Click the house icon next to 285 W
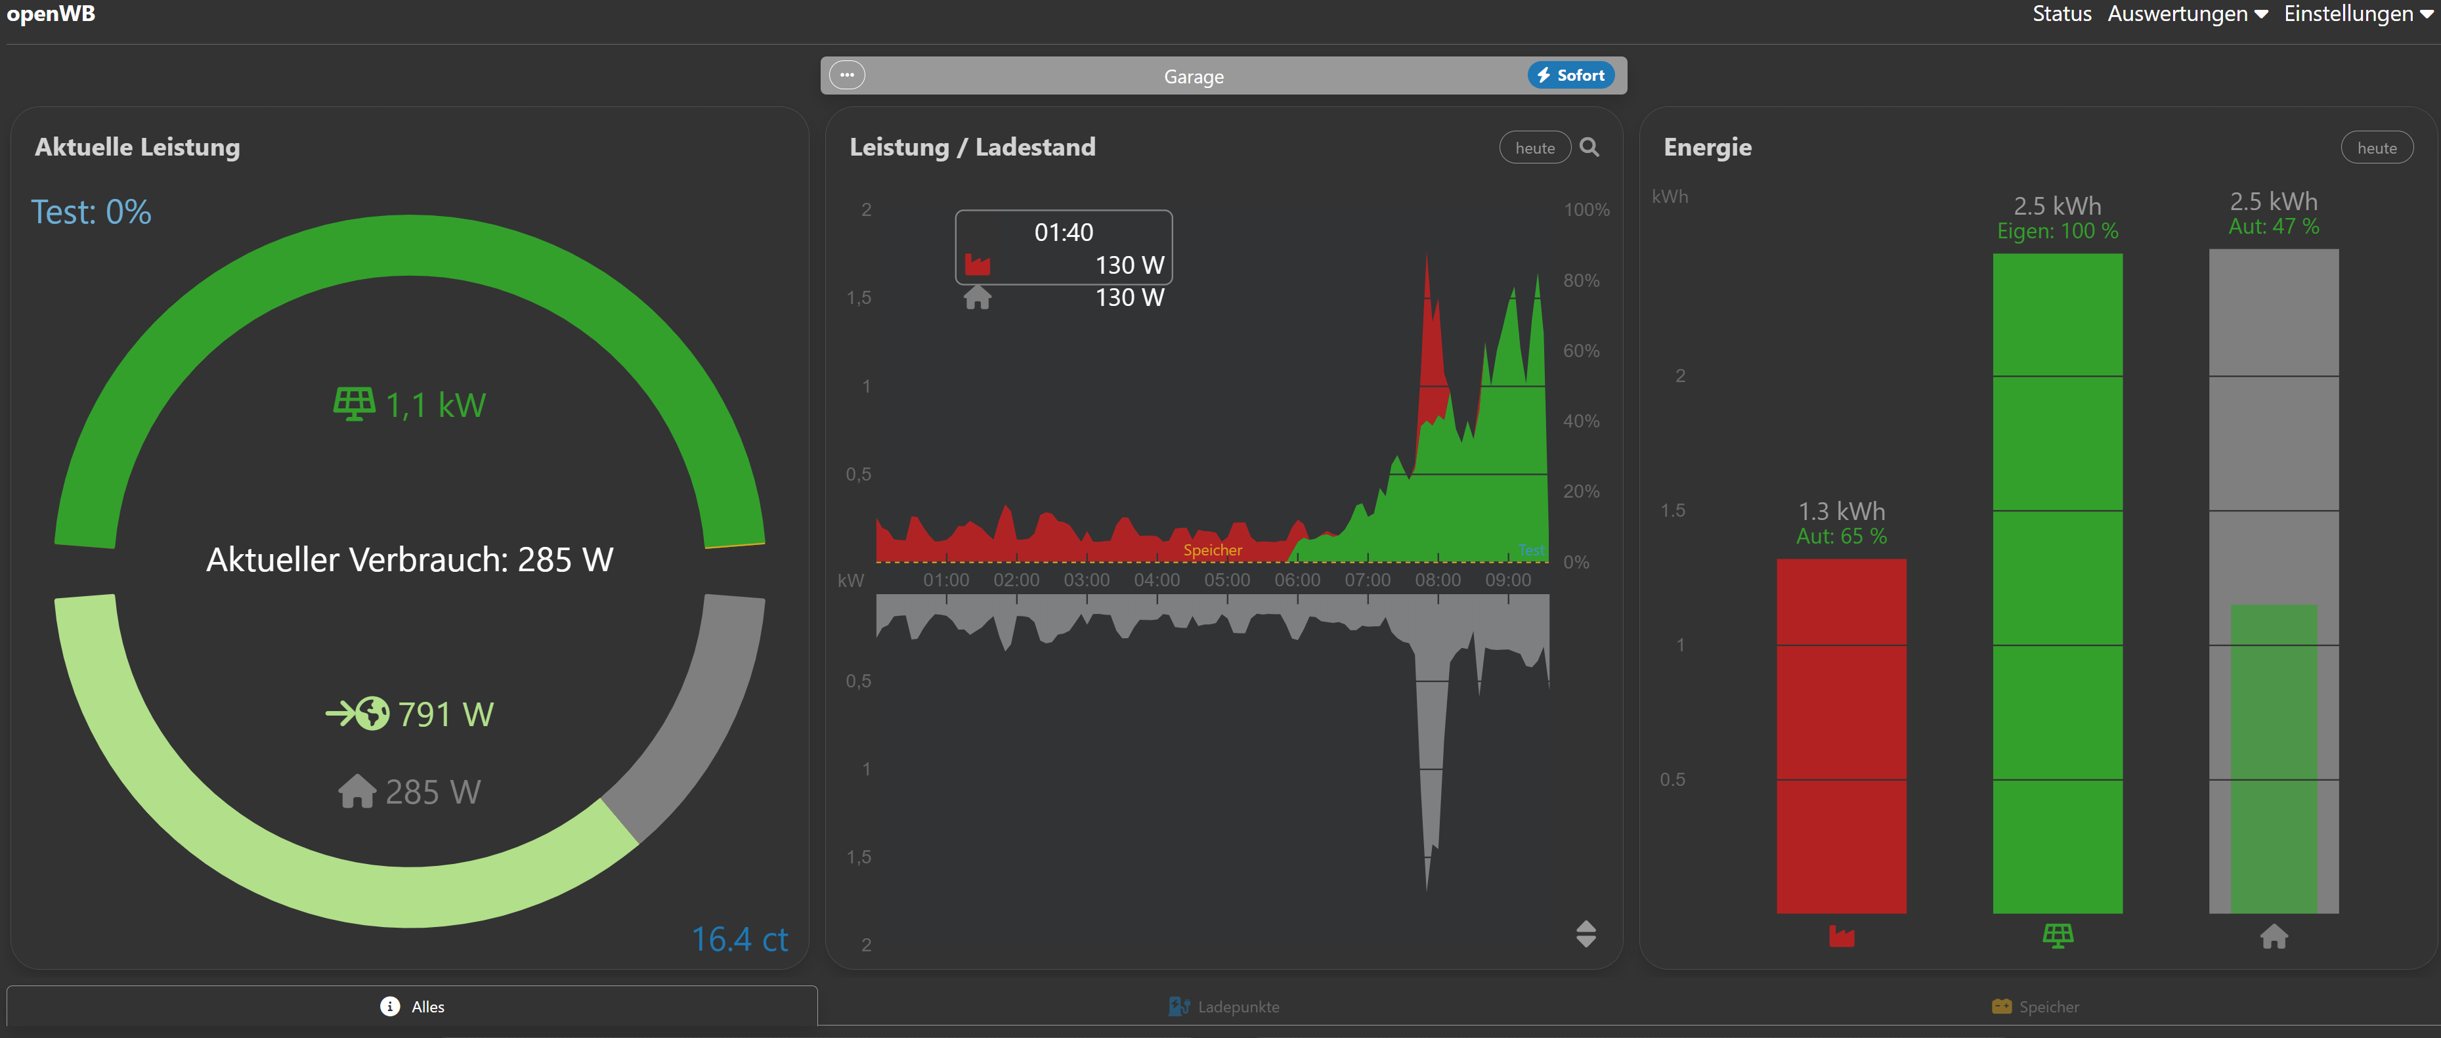The width and height of the screenshot is (2441, 1038). tap(357, 790)
